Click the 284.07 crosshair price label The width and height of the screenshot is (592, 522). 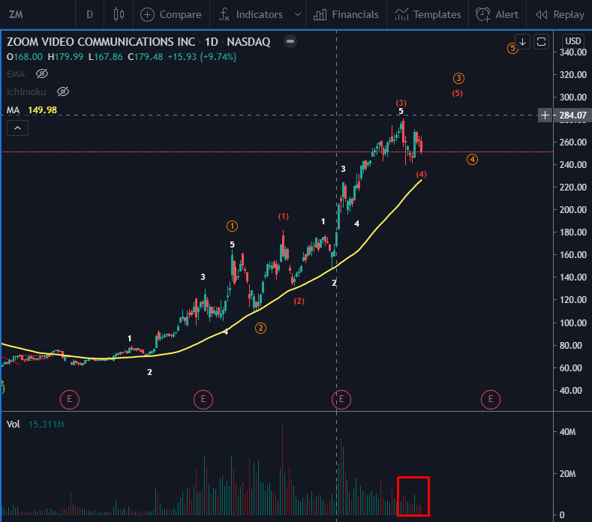pos(572,115)
